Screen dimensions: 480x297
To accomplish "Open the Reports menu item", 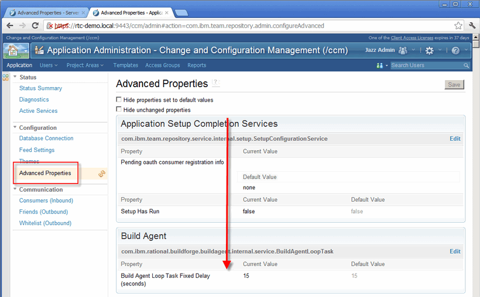I will [x=197, y=65].
